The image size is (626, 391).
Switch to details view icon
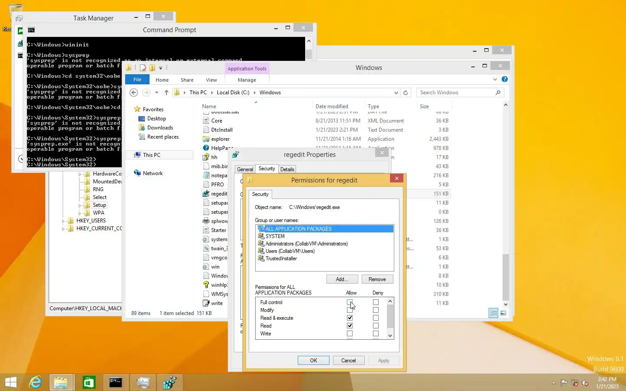(493, 313)
